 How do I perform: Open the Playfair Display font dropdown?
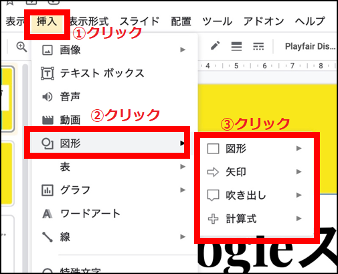pyautogui.click(x=311, y=46)
